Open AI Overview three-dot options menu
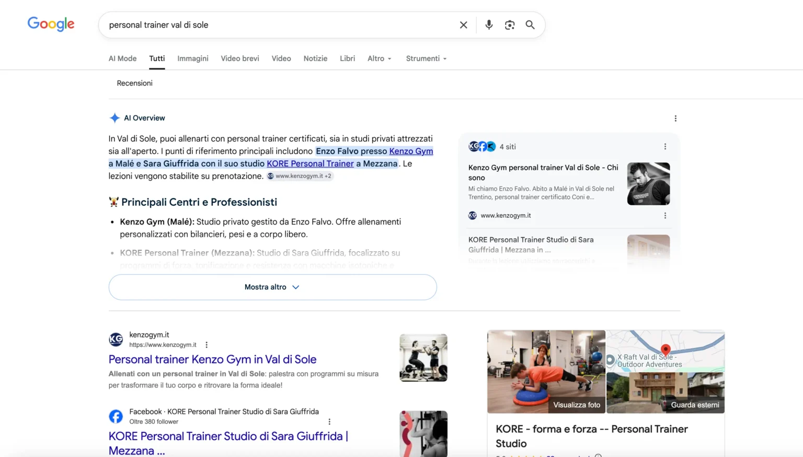 tap(675, 119)
